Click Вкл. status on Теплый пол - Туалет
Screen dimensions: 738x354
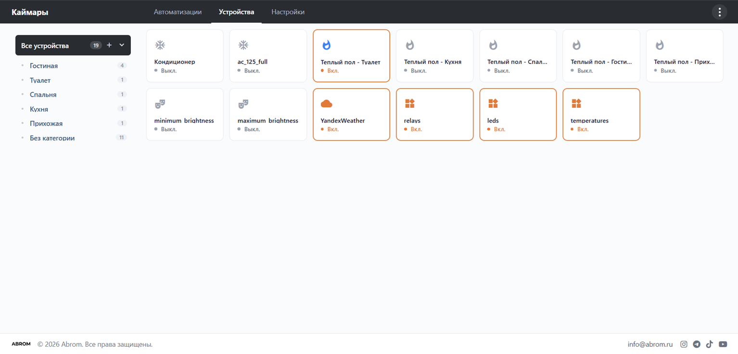[x=333, y=71]
